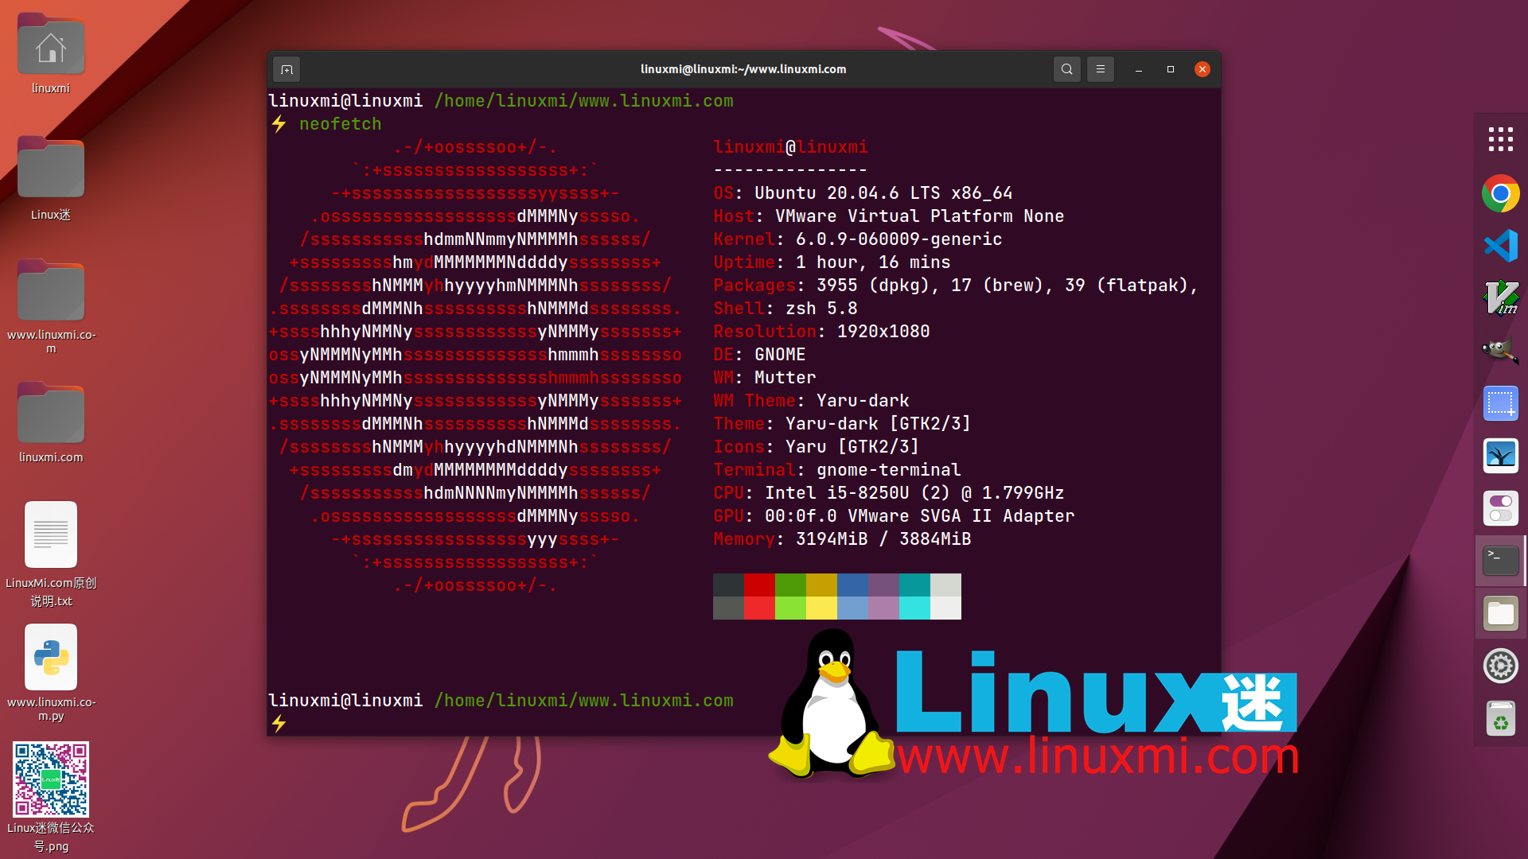Click the top prompt path /home/linuxmi/www.linuxmi.com

pos(583,101)
